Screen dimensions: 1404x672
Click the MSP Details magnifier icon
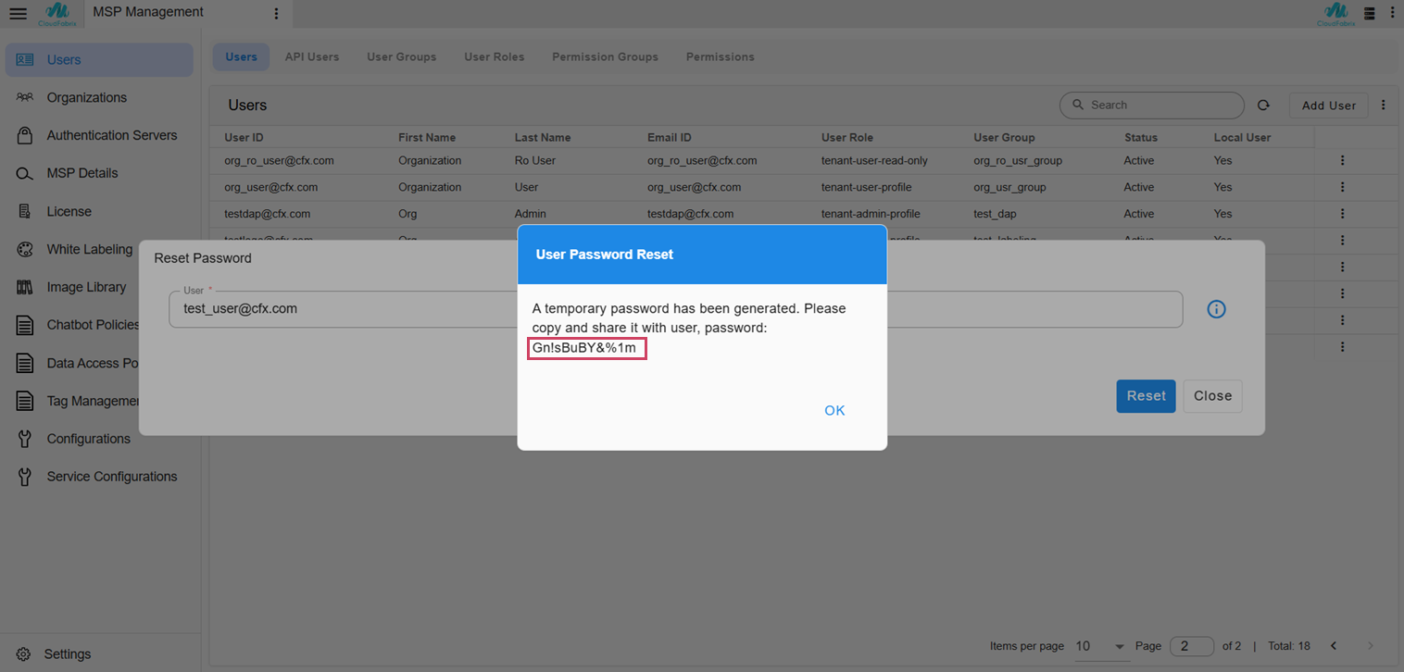click(x=25, y=173)
